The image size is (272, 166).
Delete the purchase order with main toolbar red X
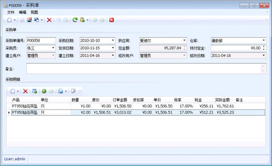49,20
